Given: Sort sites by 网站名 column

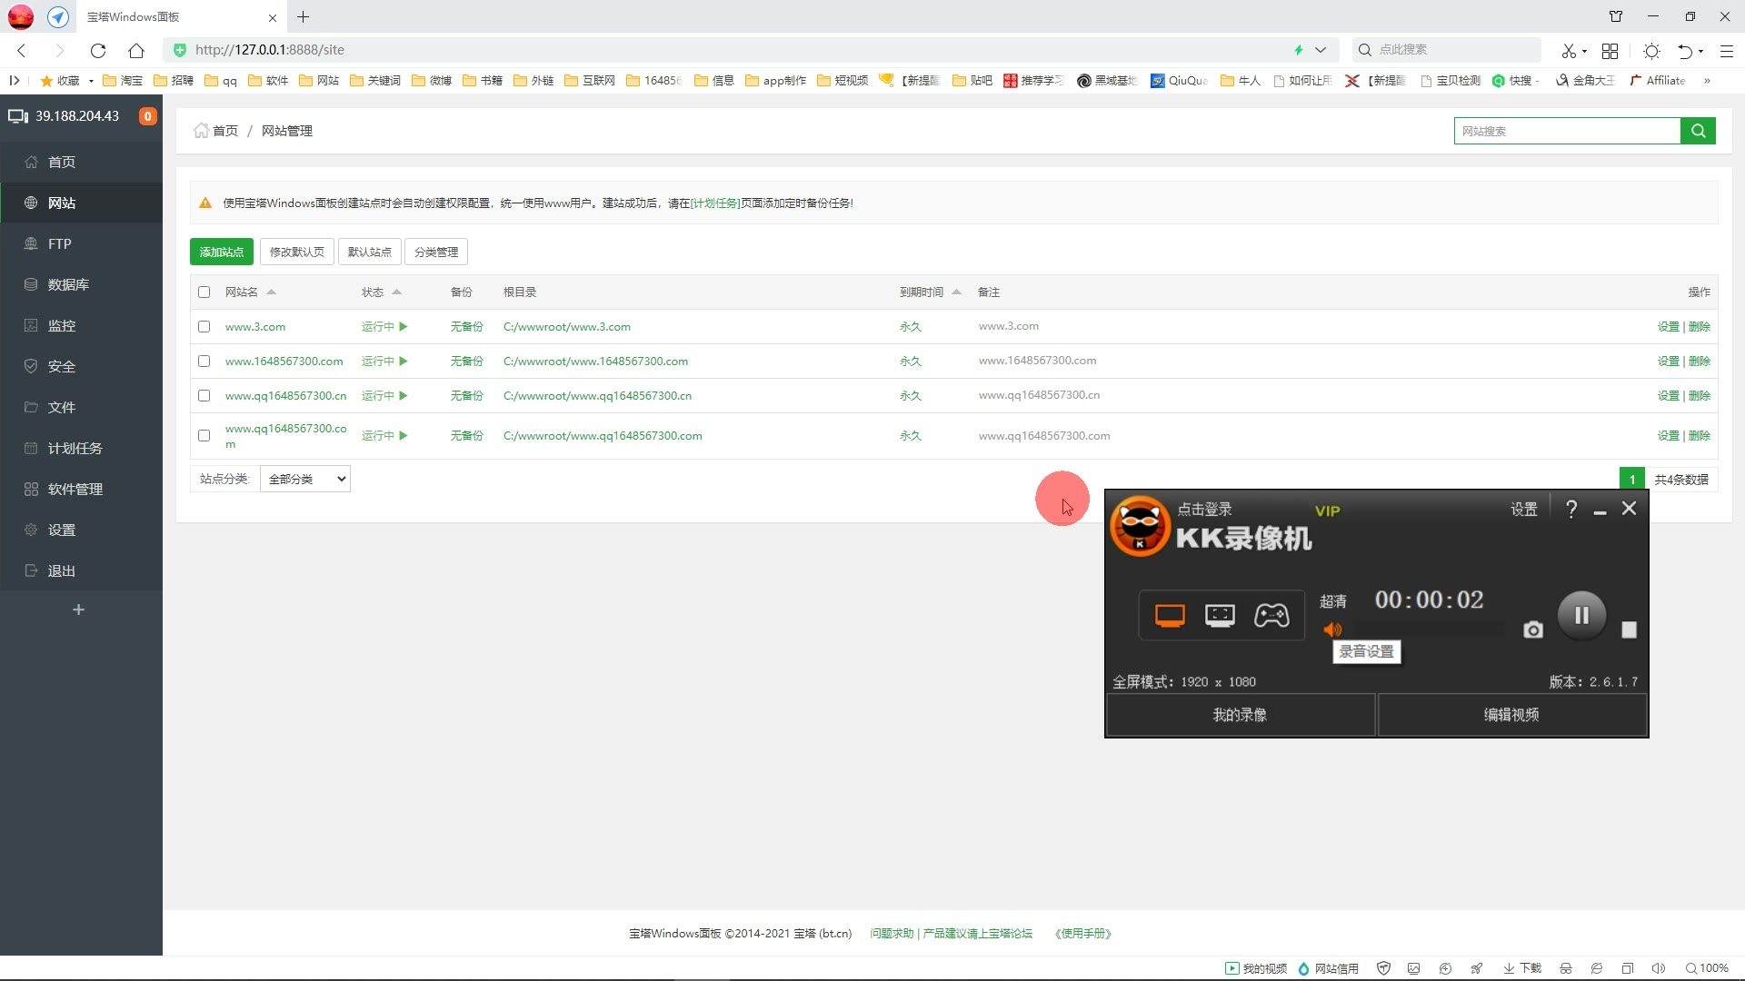Looking at the screenshot, I should (x=250, y=292).
